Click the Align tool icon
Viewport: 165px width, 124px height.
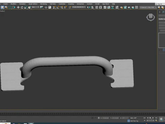coord(92,8)
